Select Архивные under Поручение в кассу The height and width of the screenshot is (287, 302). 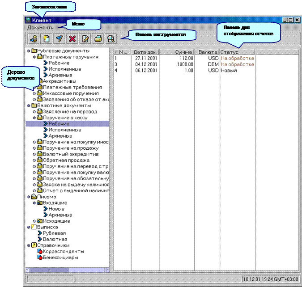pos(60,136)
